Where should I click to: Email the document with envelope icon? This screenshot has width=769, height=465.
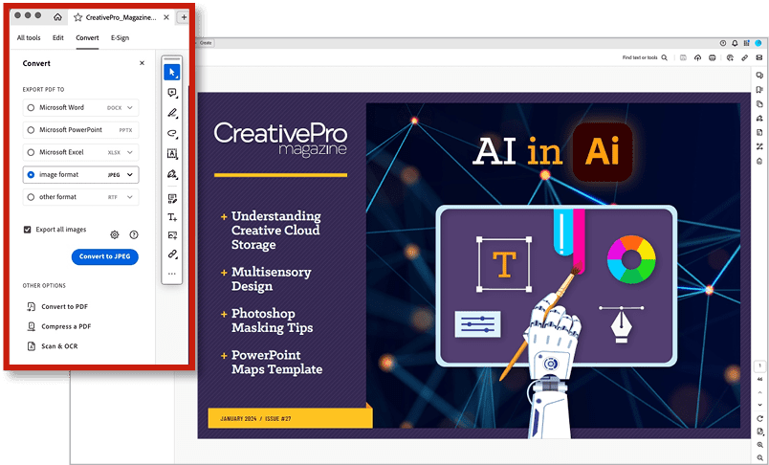click(x=759, y=57)
